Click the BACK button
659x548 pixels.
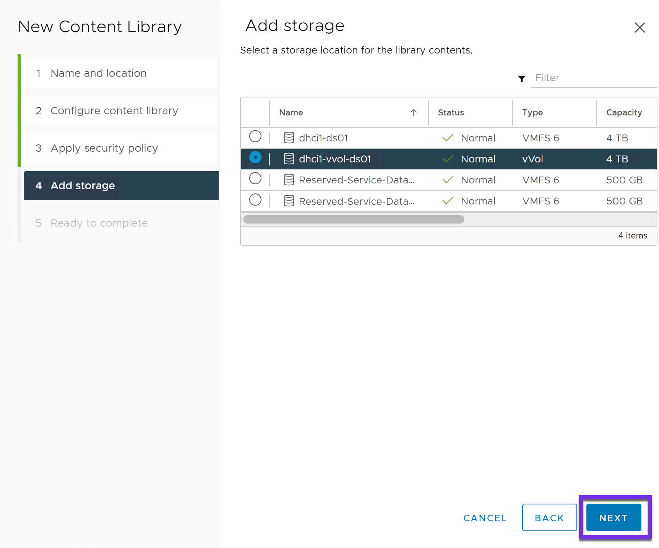coord(549,517)
